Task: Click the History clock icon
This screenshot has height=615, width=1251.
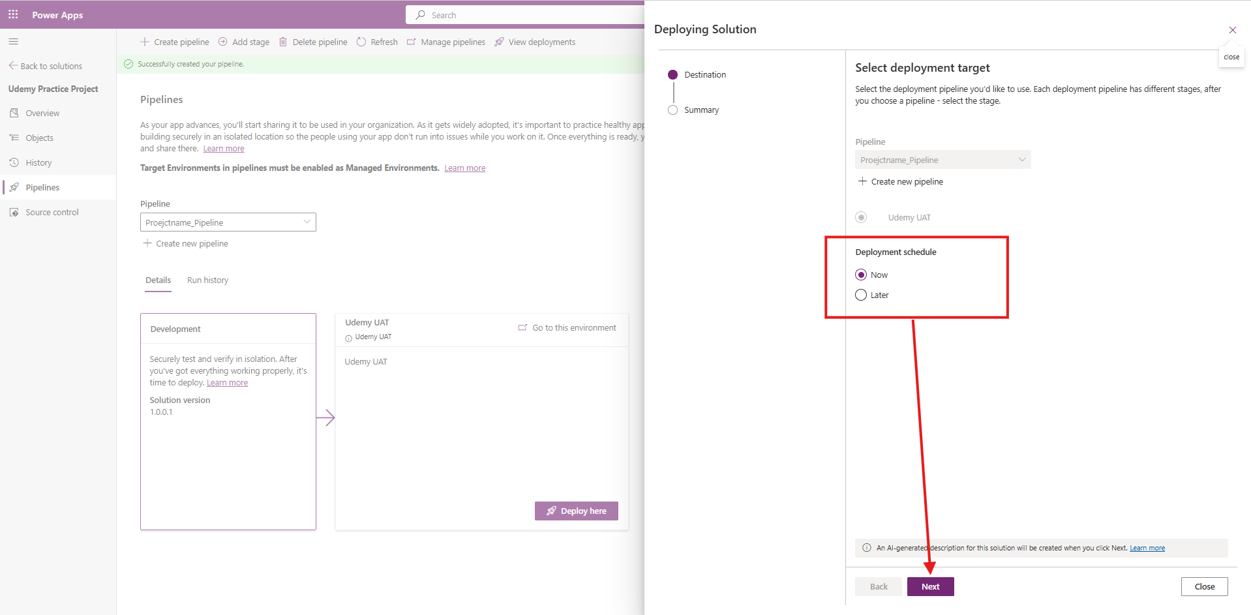Action: (14, 162)
